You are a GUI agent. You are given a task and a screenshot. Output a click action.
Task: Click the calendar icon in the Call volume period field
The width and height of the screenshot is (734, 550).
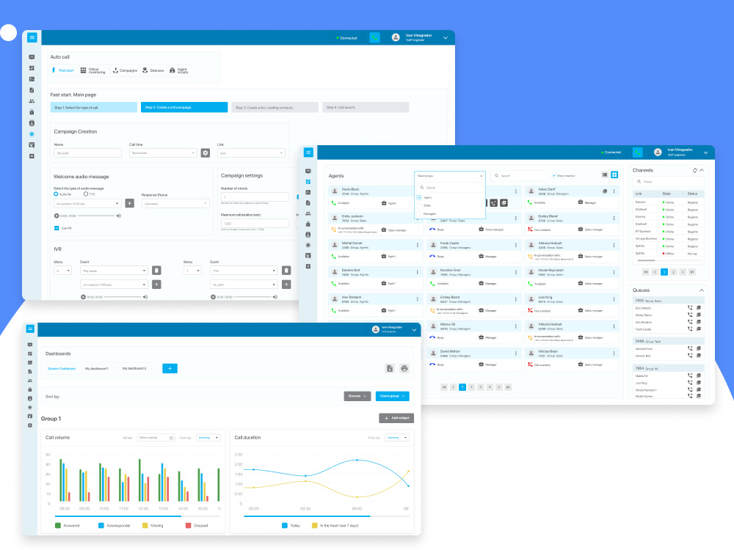coord(171,438)
